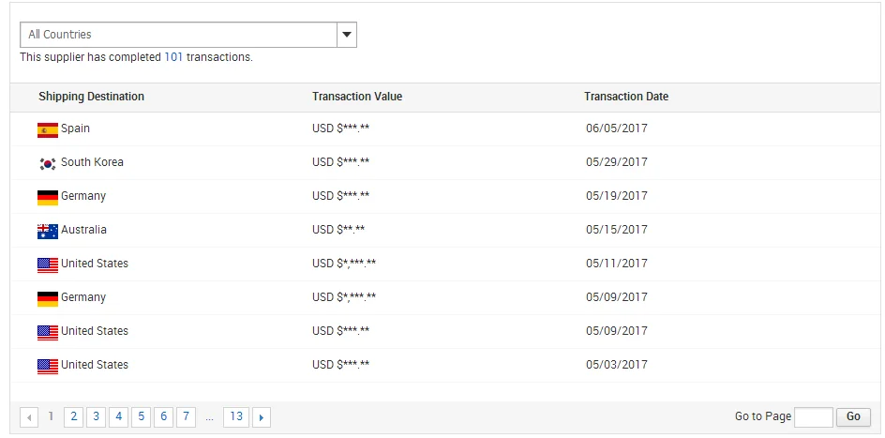This screenshot has height=438, width=885.
Task: Click the Australia flag icon
Action: click(47, 231)
